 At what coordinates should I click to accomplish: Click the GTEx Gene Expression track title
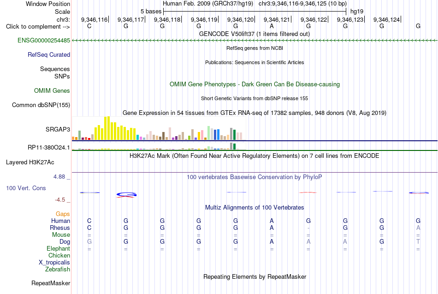(x=255, y=113)
